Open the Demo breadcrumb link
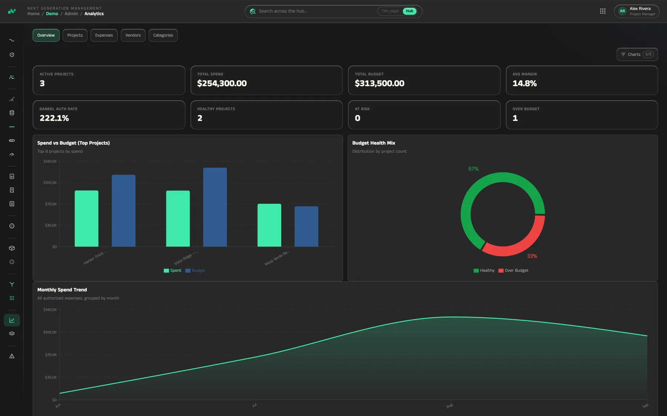 [x=52, y=14]
